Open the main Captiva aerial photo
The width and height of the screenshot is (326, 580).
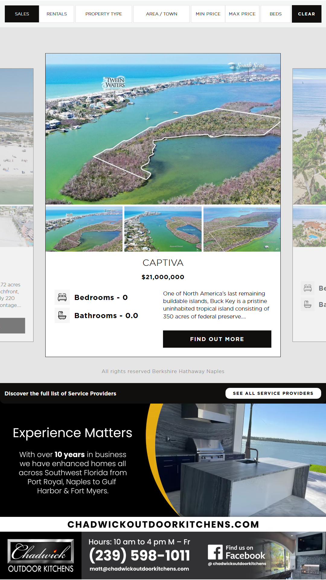click(x=163, y=129)
